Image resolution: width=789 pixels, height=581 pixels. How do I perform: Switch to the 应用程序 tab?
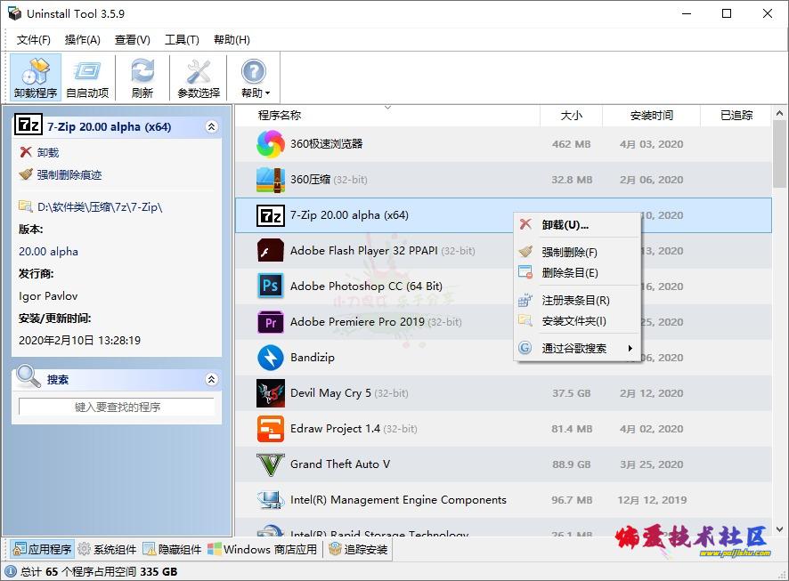coord(42,549)
